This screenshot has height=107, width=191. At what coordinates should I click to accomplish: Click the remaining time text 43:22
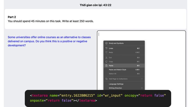[107, 5]
